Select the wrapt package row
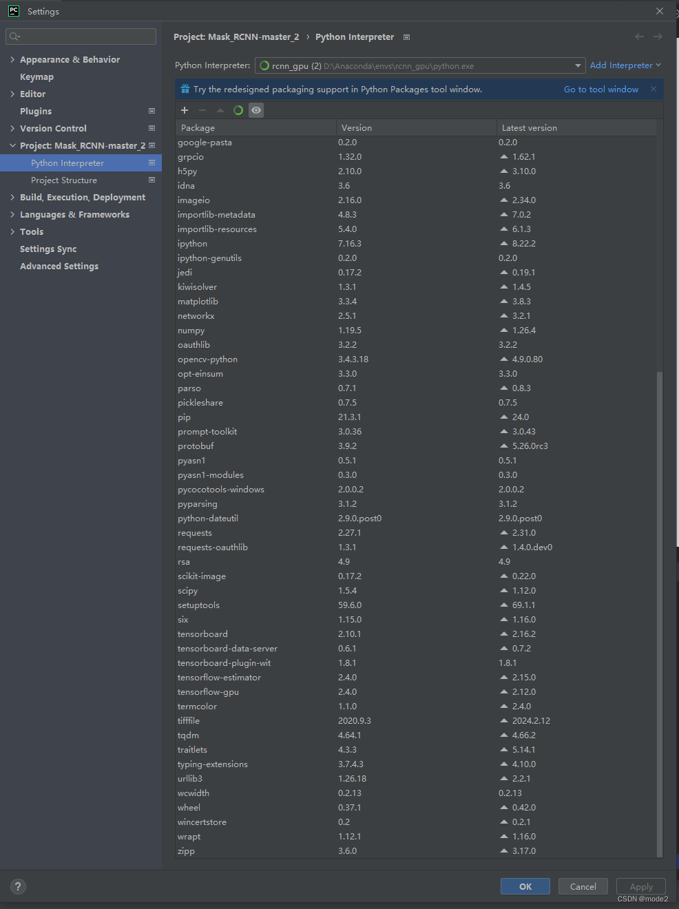This screenshot has width=679, height=909. [416, 837]
